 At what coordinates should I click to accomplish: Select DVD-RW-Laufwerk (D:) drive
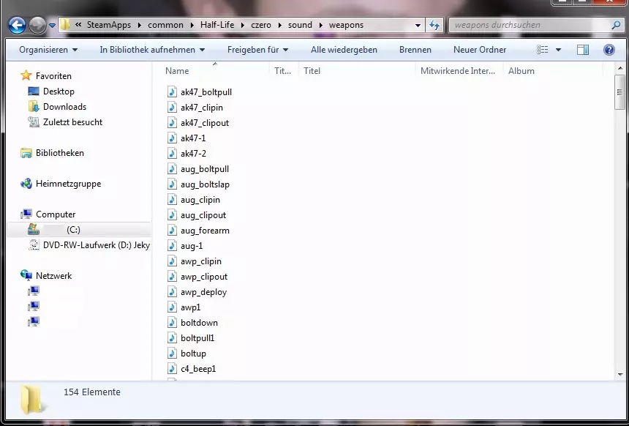tap(97, 245)
